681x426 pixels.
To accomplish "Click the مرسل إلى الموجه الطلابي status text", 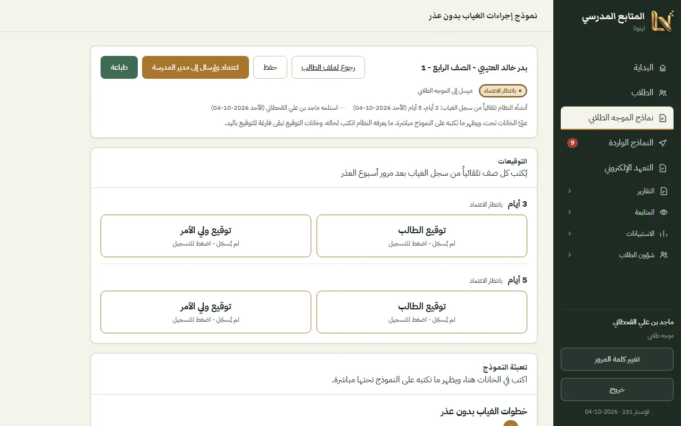I will click(x=445, y=91).
